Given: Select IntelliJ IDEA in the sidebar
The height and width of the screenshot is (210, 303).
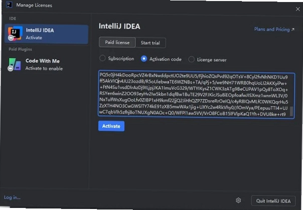Looking at the screenshot, I should (x=46, y=34).
